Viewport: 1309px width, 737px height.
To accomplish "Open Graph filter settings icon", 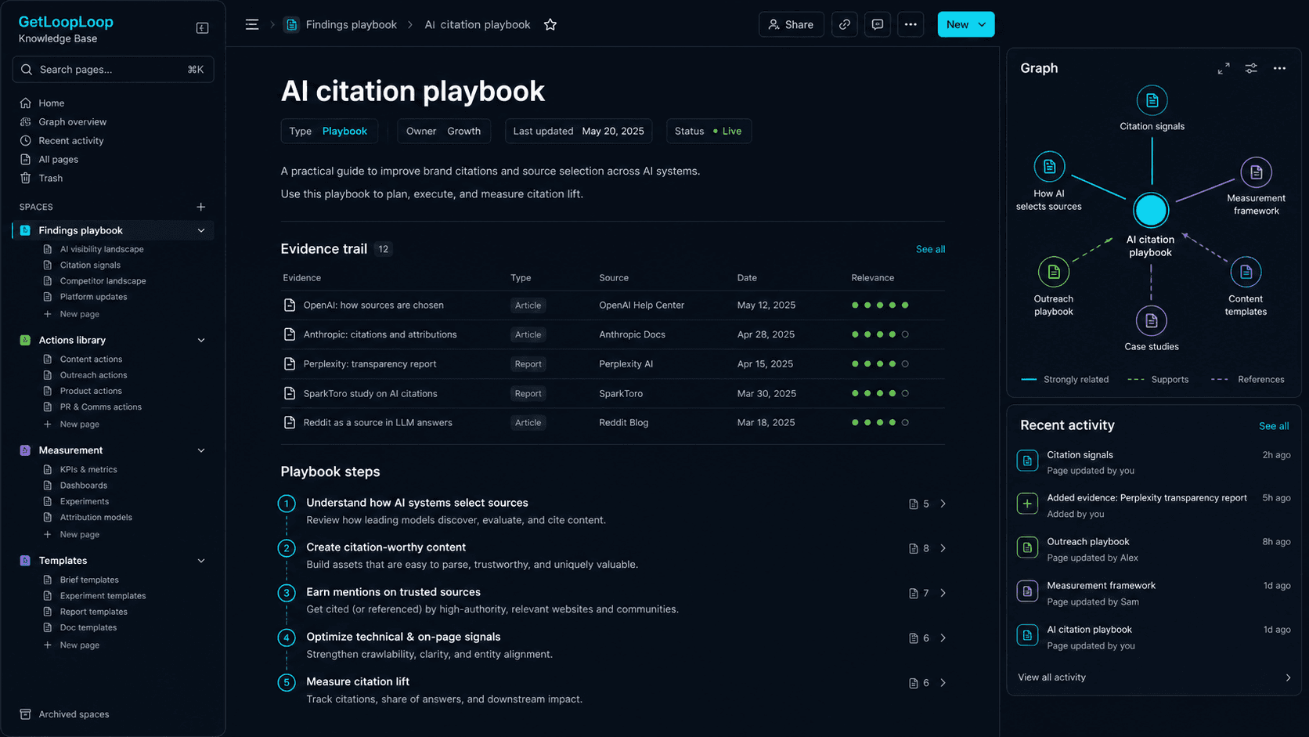I will pyautogui.click(x=1252, y=68).
